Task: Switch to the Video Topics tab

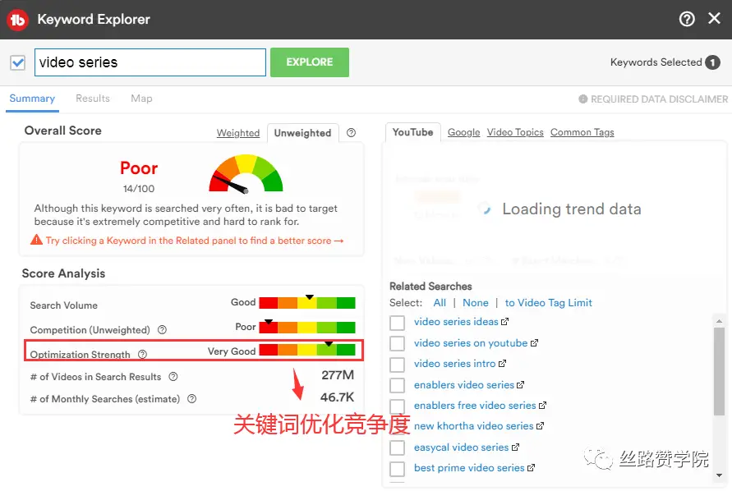Action: click(515, 132)
